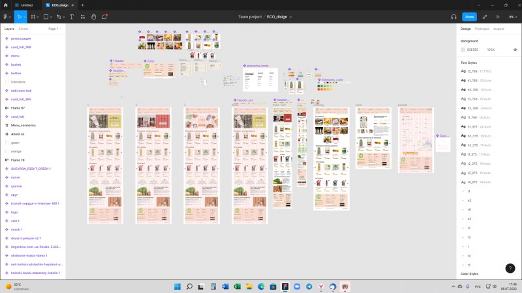Start audio conversation with headphones icon
Viewport: 522px width, 293px height.
tap(453, 17)
